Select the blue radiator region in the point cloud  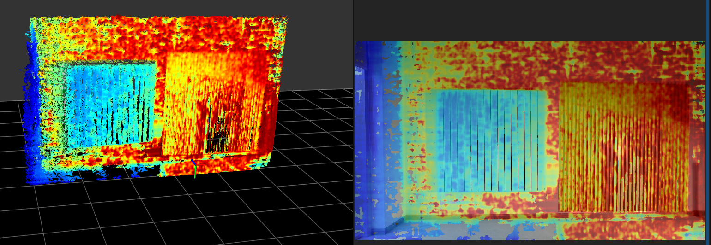pos(108,104)
